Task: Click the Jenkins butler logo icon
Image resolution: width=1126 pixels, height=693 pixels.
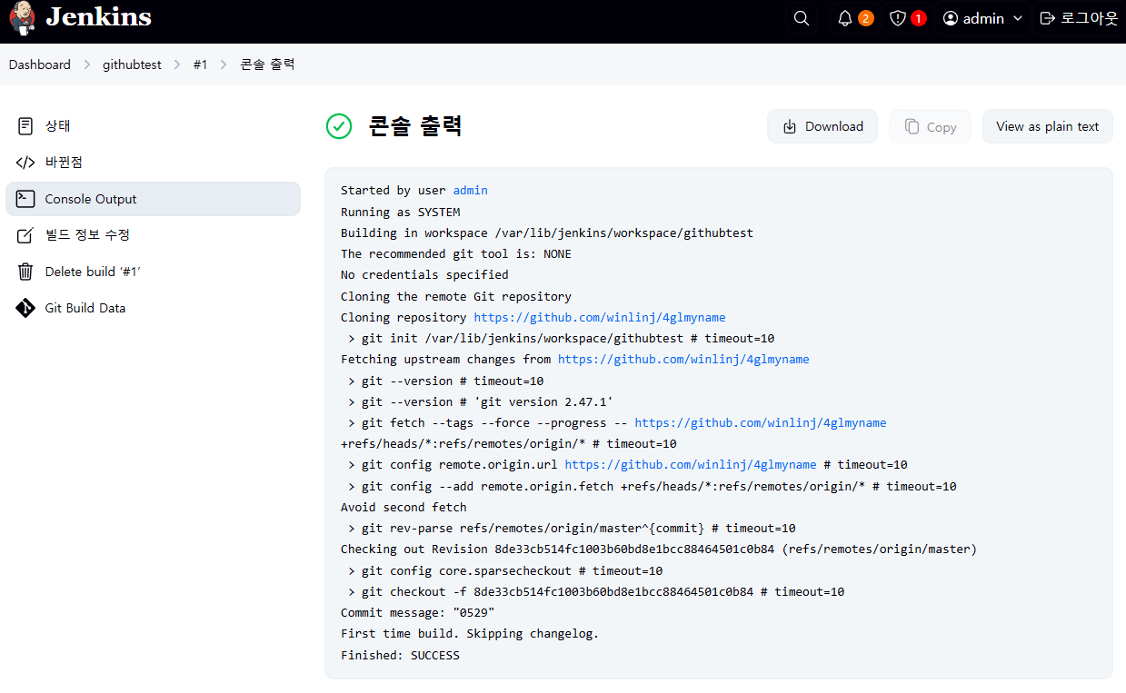Action: pyautogui.click(x=23, y=17)
